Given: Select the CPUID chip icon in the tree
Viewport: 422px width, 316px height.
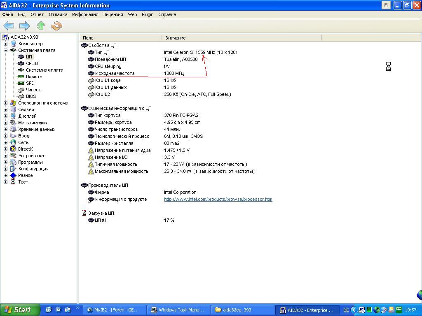Looking at the screenshot, I should tap(21, 63).
